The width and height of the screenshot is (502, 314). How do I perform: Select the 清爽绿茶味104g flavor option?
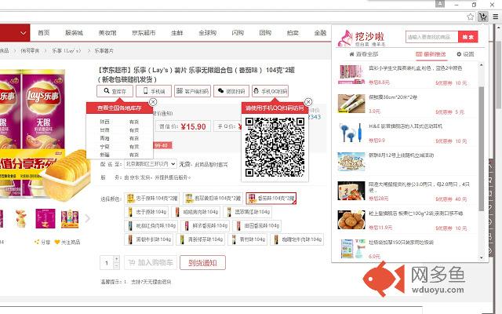point(201,239)
